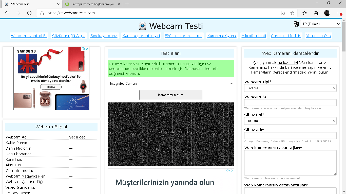Switch to the Webcam Testi tab
Viewport: 346px width, 194px height.
point(31,4)
